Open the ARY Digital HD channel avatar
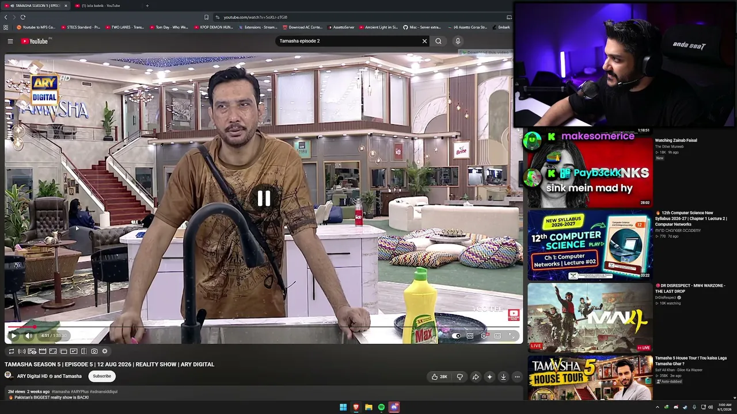This screenshot has height=414, width=737. [9, 375]
